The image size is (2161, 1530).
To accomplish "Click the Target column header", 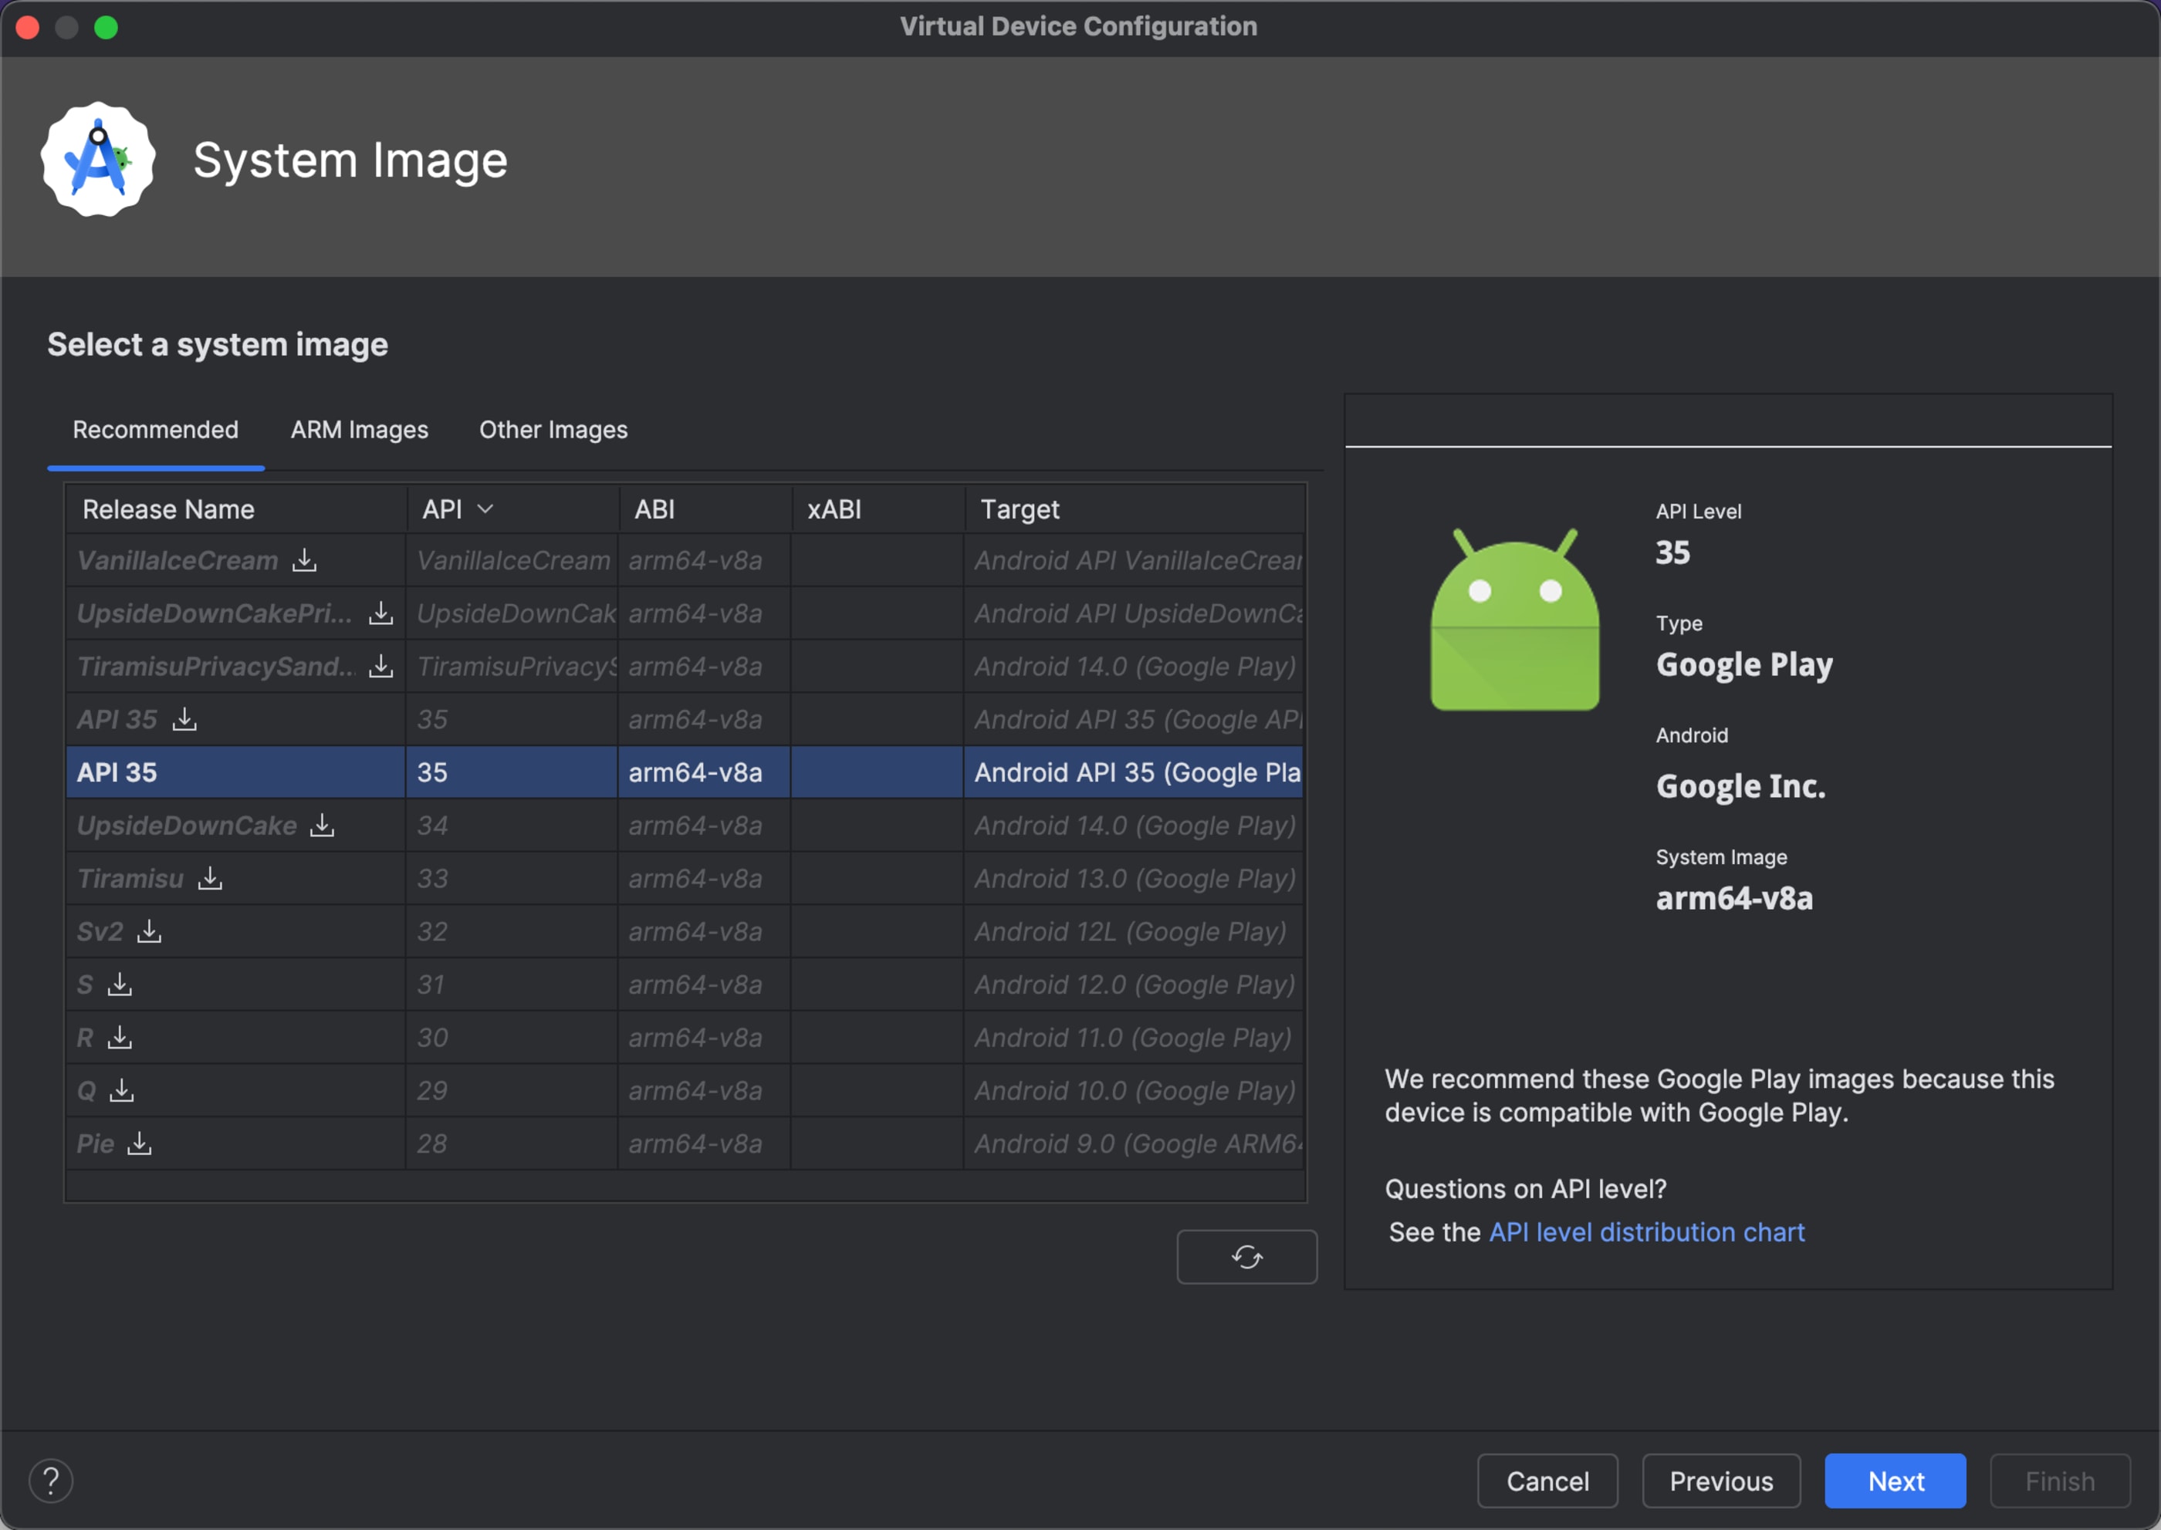I will pyautogui.click(x=1020, y=510).
